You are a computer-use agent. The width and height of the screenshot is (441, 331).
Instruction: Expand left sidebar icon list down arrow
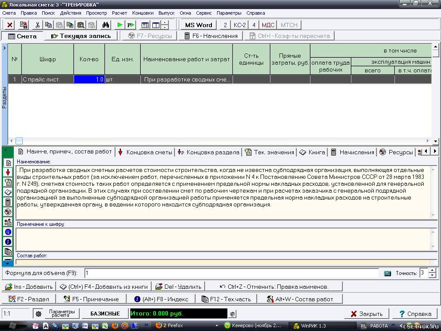click(x=8, y=262)
